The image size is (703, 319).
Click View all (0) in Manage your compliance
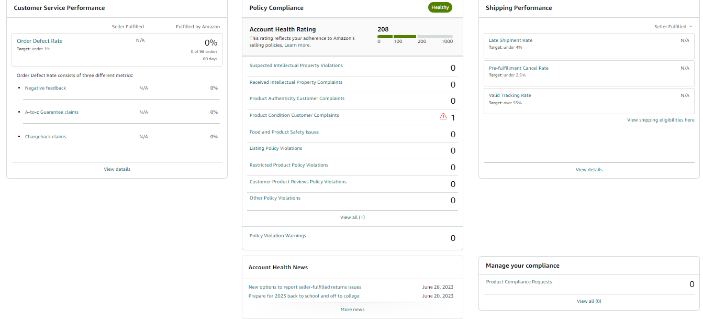click(x=589, y=301)
